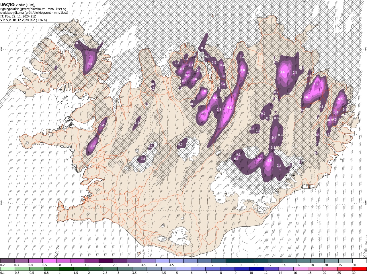Click the '1.2' precipitation value on the map
The image size is (367, 275).
316,84
